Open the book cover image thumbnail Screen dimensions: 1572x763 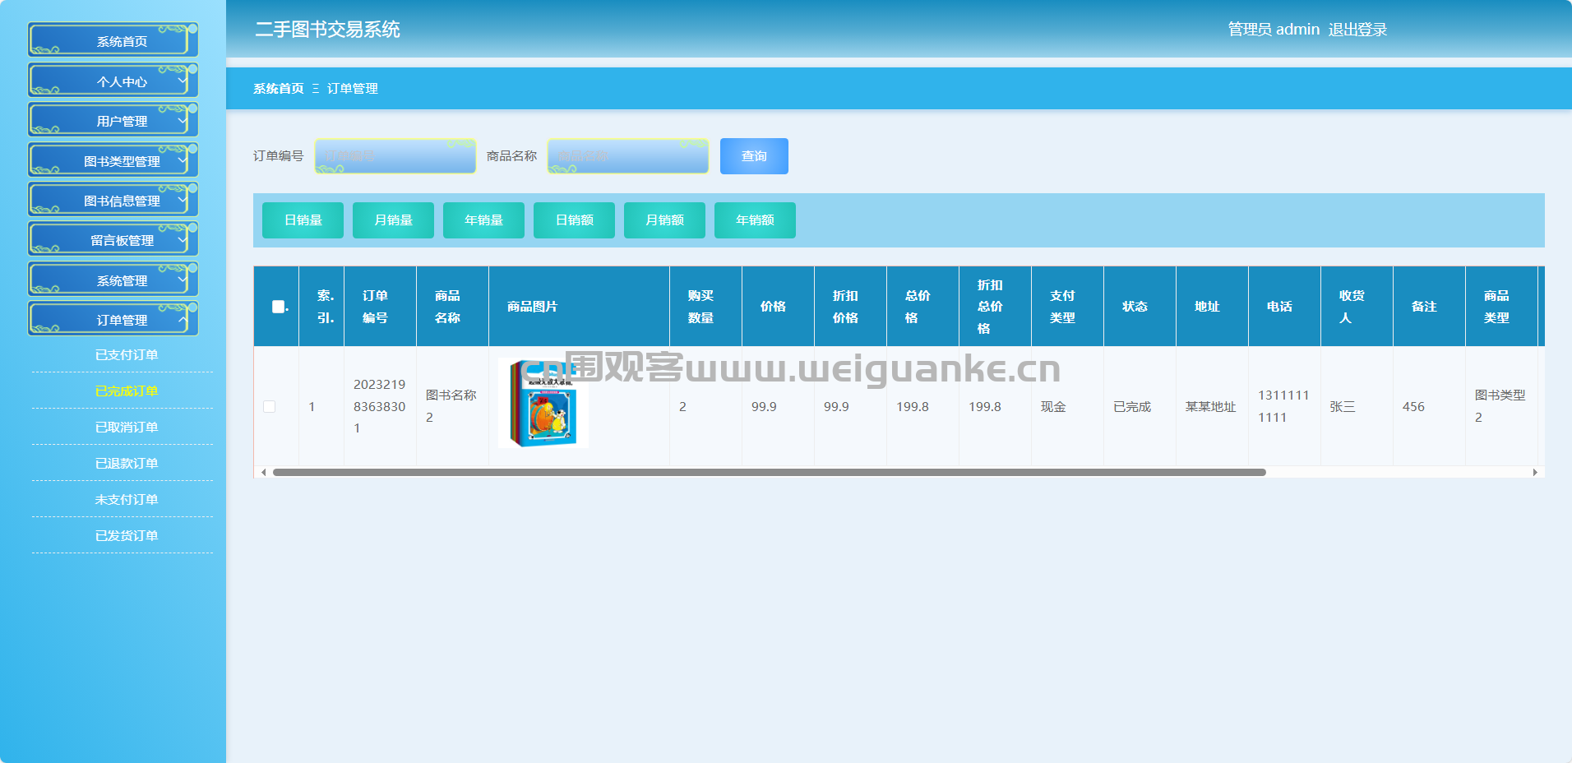click(543, 404)
